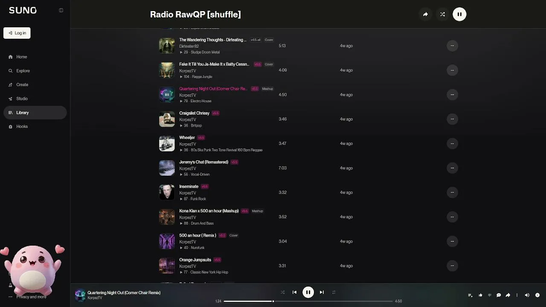The width and height of the screenshot is (546, 307).
Task: Click the Hooks icon in the sidebar
Action: pos(11,127)
